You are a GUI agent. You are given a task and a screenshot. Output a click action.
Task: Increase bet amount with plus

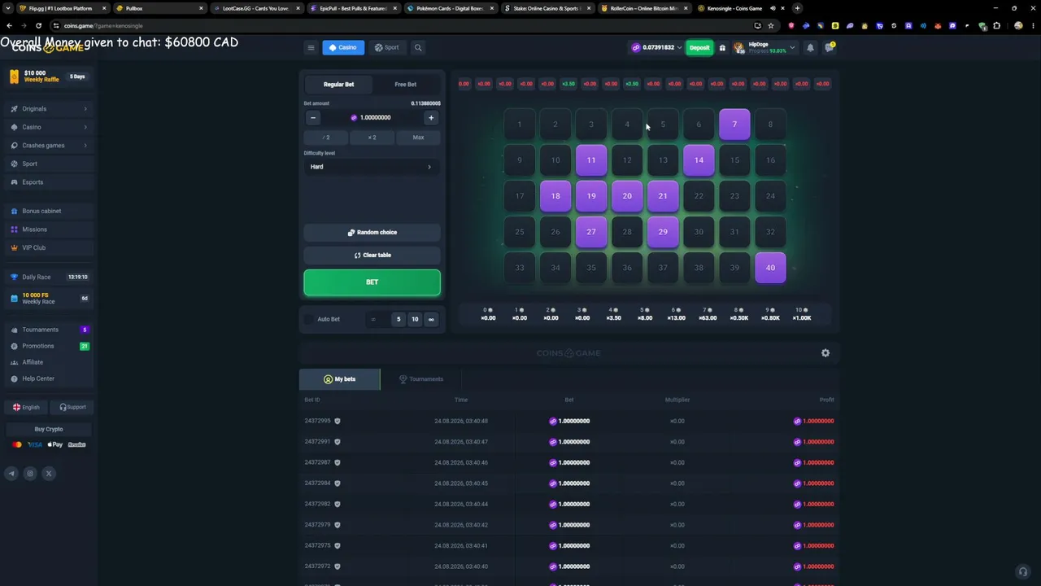click(431, 118)
